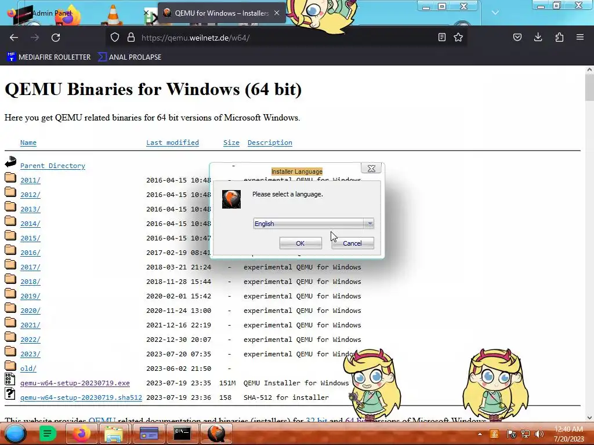Click the URL address field

tap(285, 38)
